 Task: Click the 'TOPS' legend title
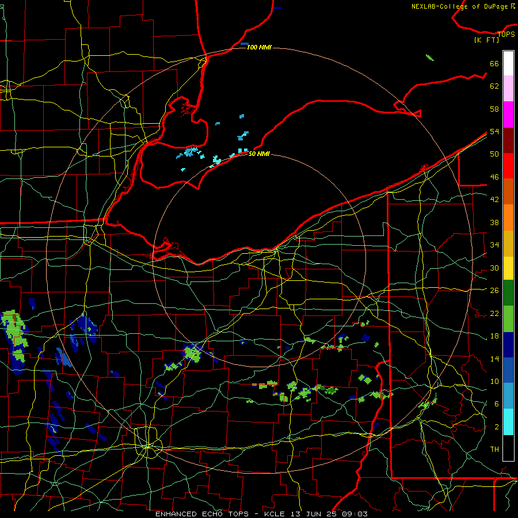tap(506, 34)
